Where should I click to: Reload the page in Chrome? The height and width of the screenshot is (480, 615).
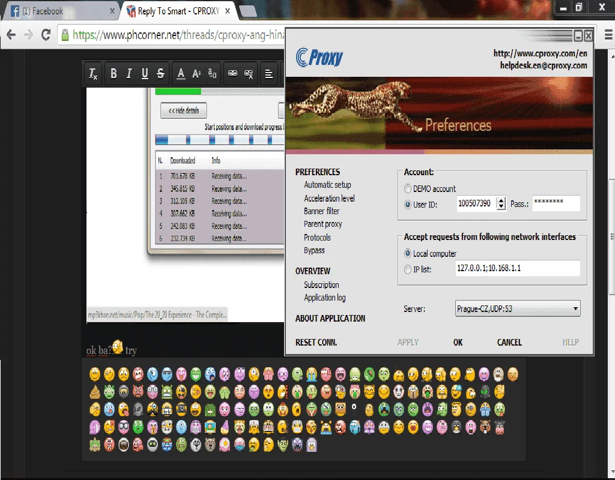pyautogui.click(x=46, y=35)
